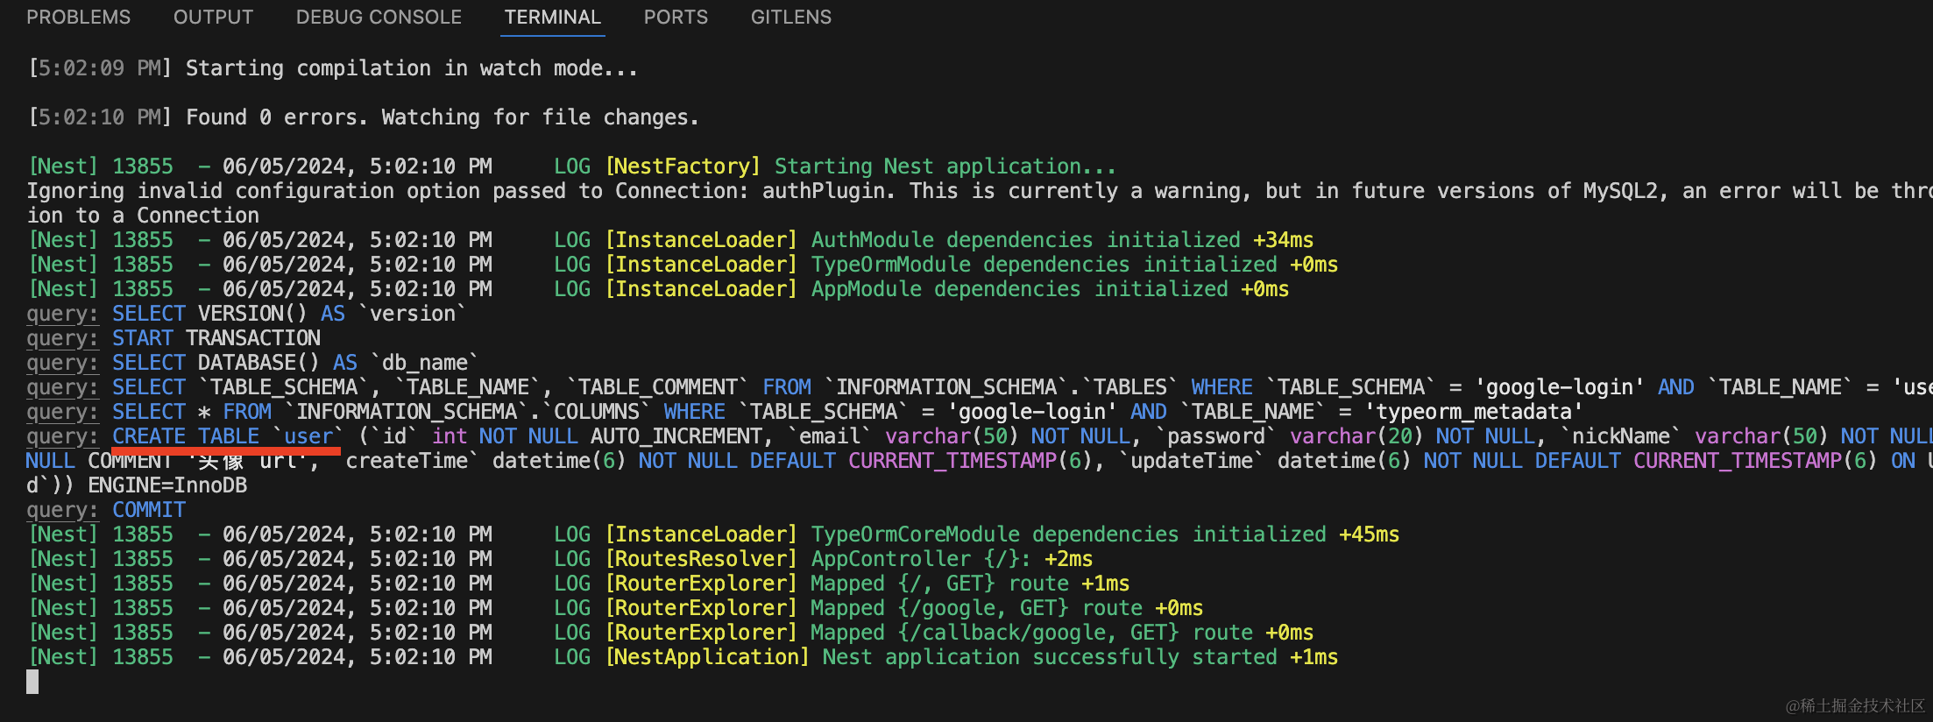Click the "Found 0 errors" message

click(x=442, y=117)
